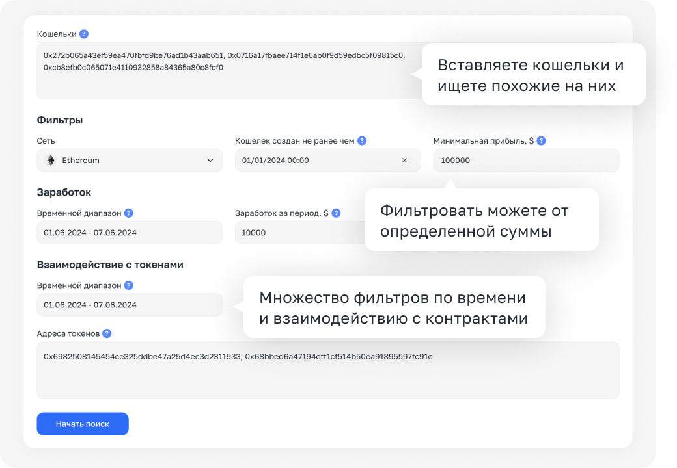Select the Взаимодействие с токенами heading
This screenshot has width=677, height=468.
110,265
